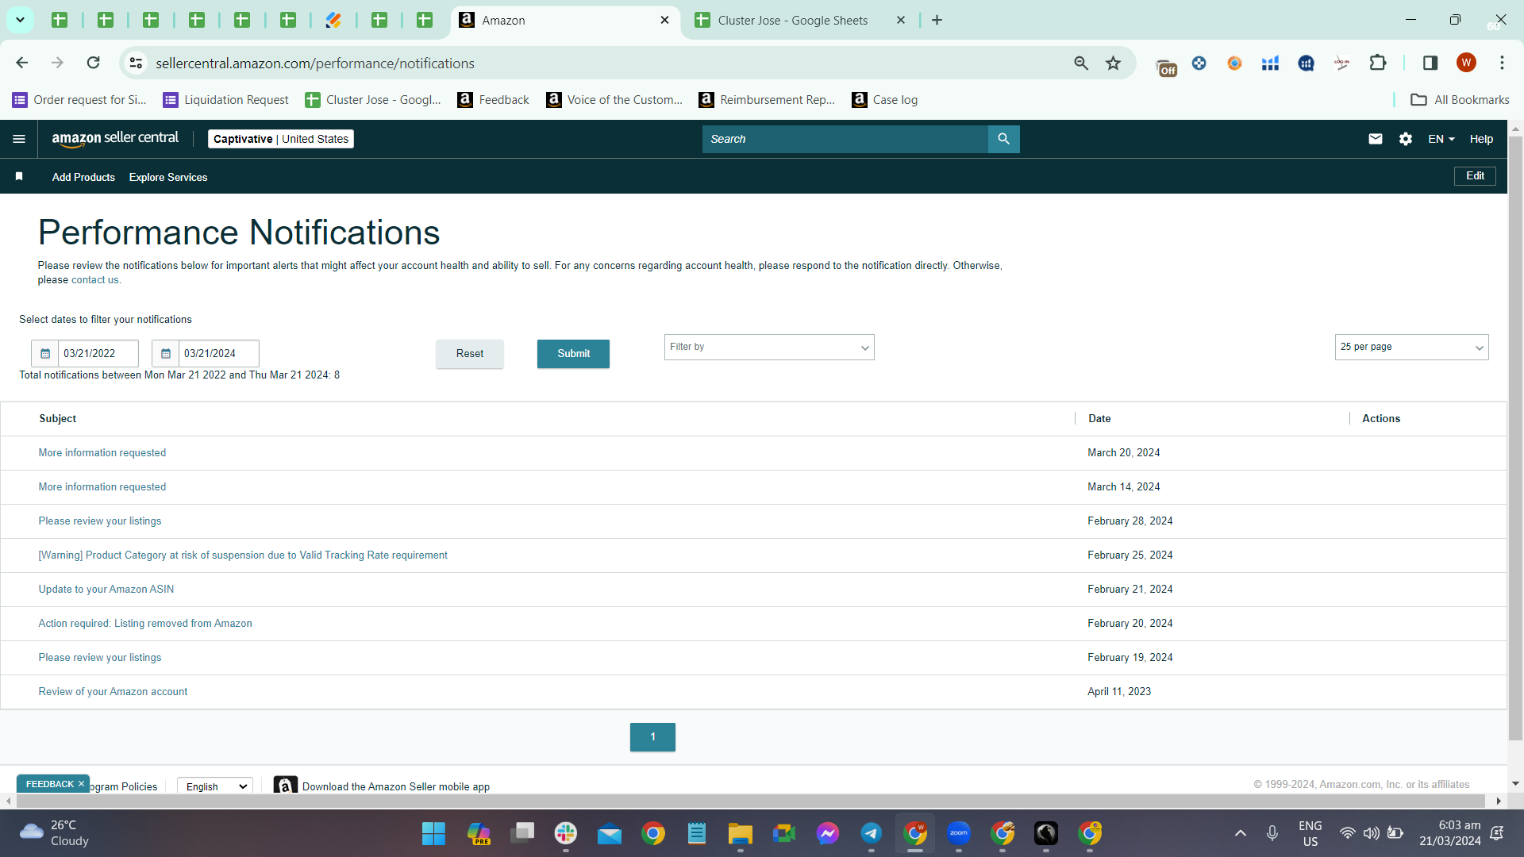Viewport: 1524px width, 857px height.
Task: Open the Feedback bookmark
Action: click(x=494, y=100)
